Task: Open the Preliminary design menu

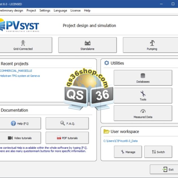Action: coord(11,10)
